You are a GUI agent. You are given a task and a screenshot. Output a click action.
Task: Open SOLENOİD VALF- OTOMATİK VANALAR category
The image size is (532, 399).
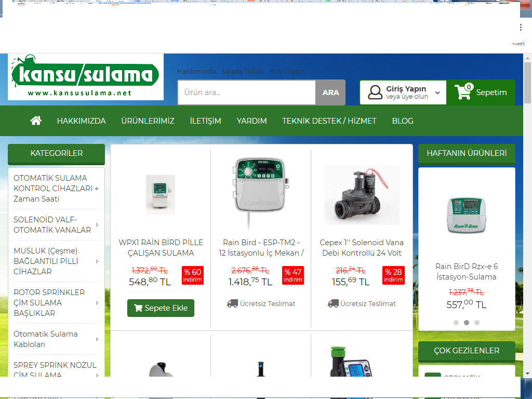coord(52,224)
